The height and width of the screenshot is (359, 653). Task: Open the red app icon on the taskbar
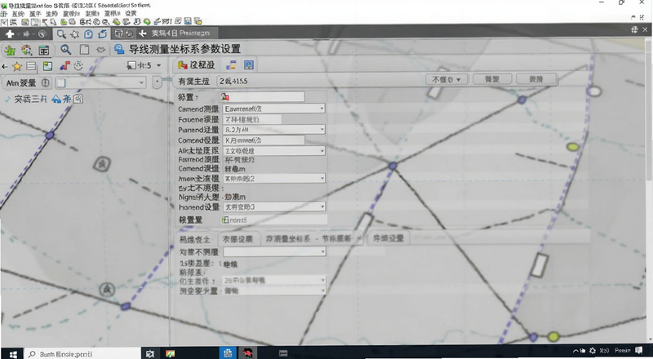point(248,353)
